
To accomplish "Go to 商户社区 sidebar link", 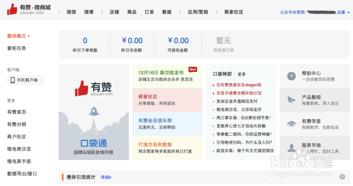I will coord(17,137).
